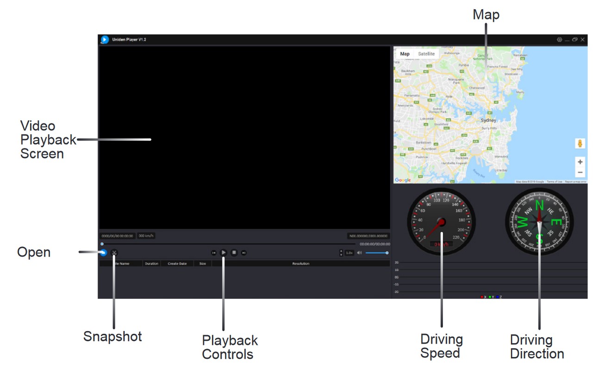Open Google Maps Terms of Use
The height and width of the screenshot is (369, 597).
[x=554, y=182]
